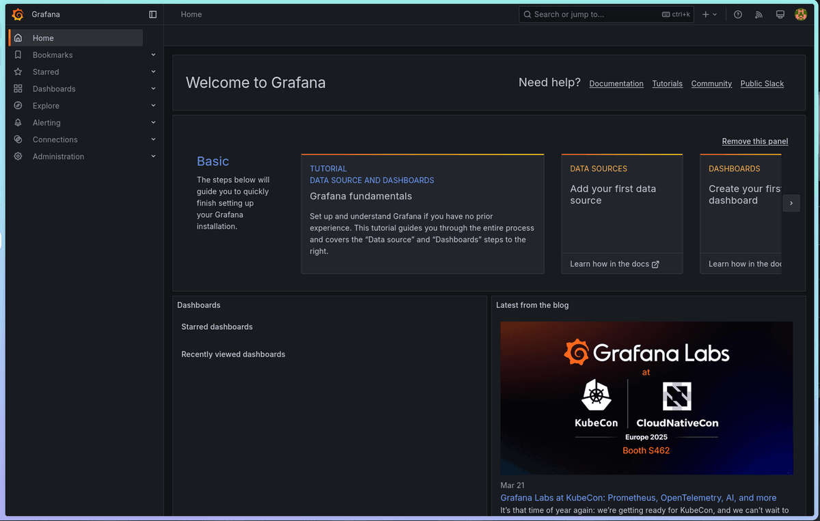The height and width of the screenshot is (521, 820).
Task: Expand the Starred section chevron
Action: click(x=153, y=72)
